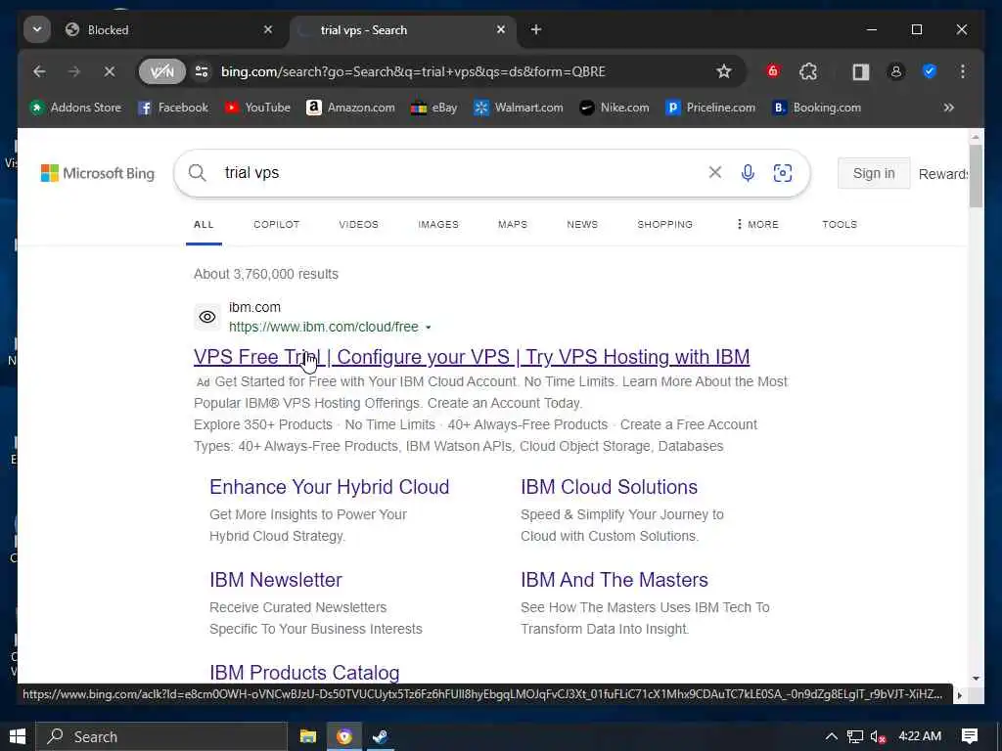Open the YouTube bookmark
The width and height of the screenshot is (1002, 751).
257,108
